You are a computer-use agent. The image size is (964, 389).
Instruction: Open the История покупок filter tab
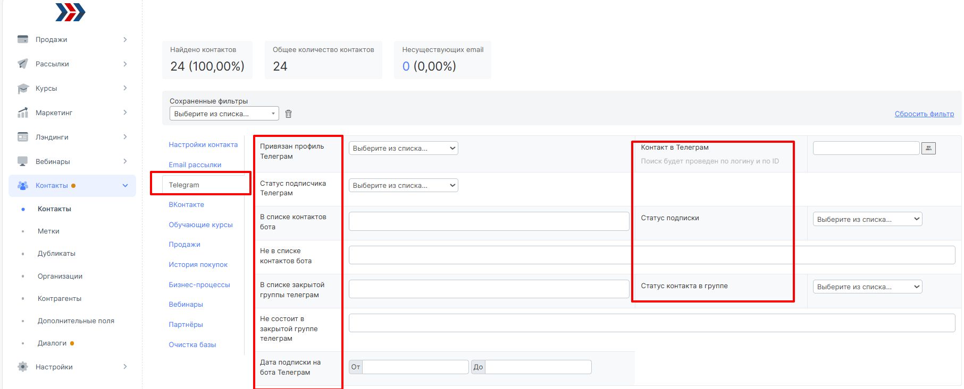point(198,264)
